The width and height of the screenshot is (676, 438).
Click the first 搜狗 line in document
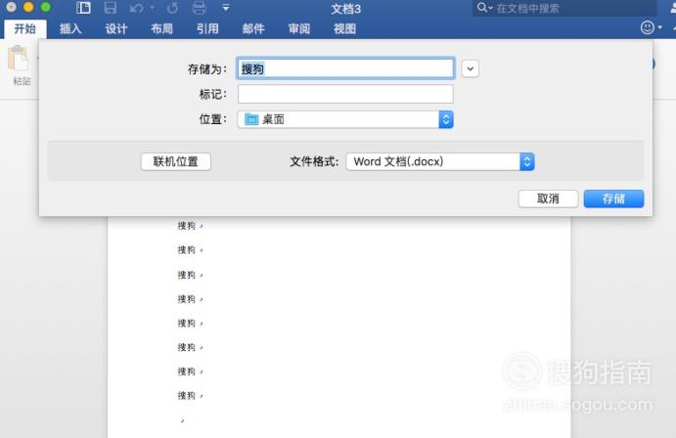186,226
